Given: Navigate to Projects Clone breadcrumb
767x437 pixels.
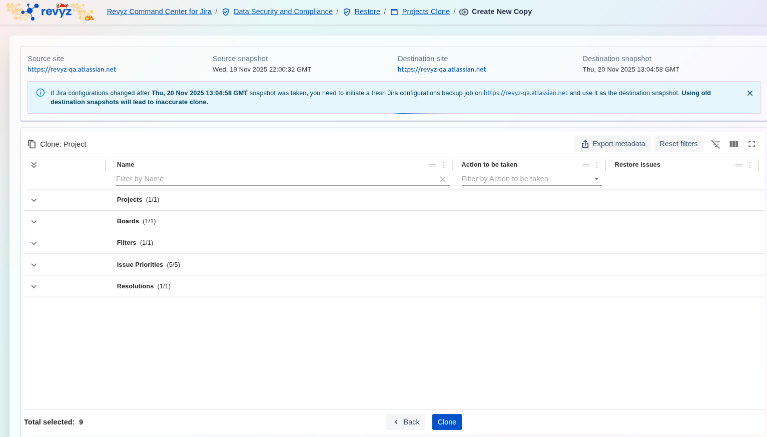Looking at the screenshot, I should coord(425,12).
